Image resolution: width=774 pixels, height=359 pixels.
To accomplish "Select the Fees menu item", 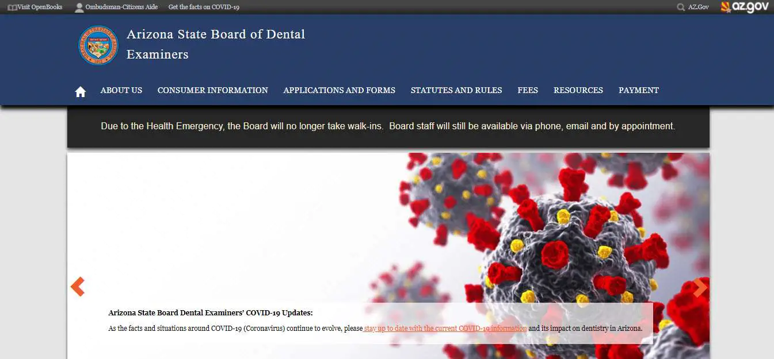I will [527, 90].
